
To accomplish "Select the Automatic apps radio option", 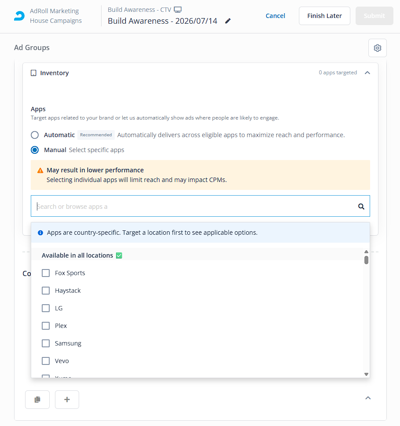I will point(35,135).
